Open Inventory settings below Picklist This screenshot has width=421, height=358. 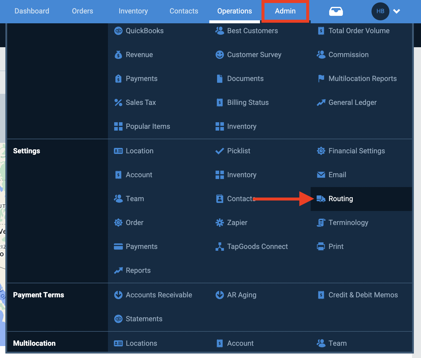[242, 175]
